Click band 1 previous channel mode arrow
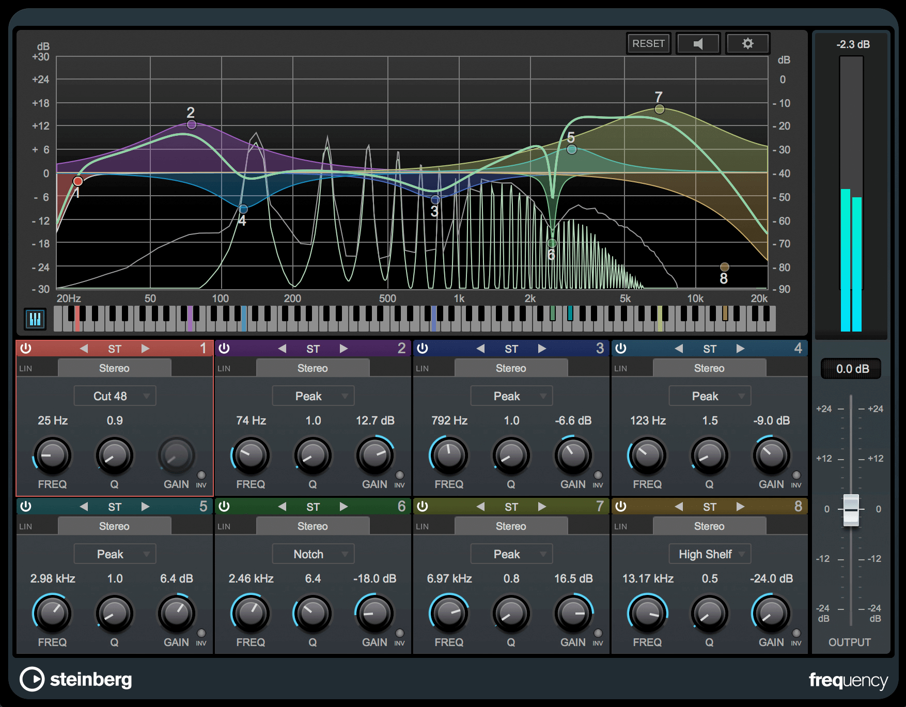Image resolution: width=906 pixels, height=707 pixels. click(x=84, y=349)
